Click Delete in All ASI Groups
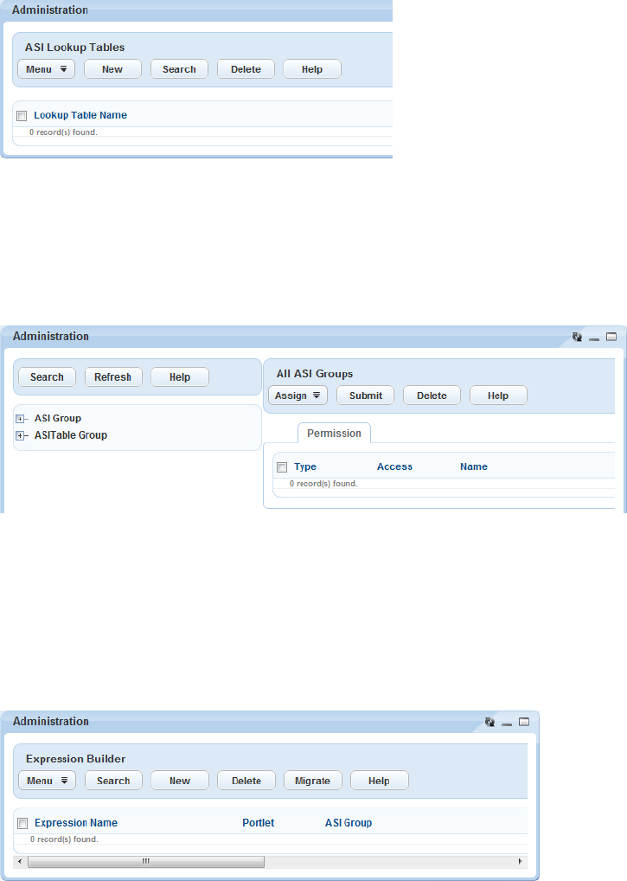 (x=432, y=395)
